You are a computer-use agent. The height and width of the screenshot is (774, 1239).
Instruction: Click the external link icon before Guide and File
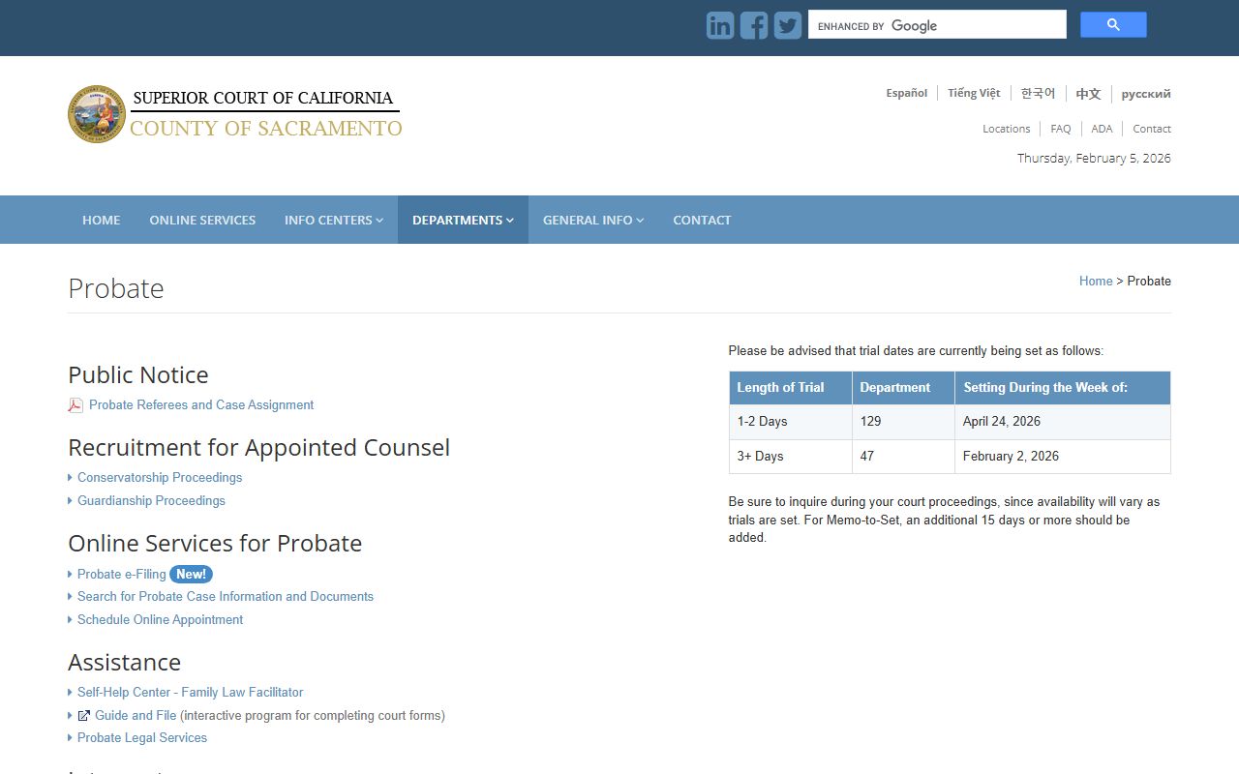point(84,716)
